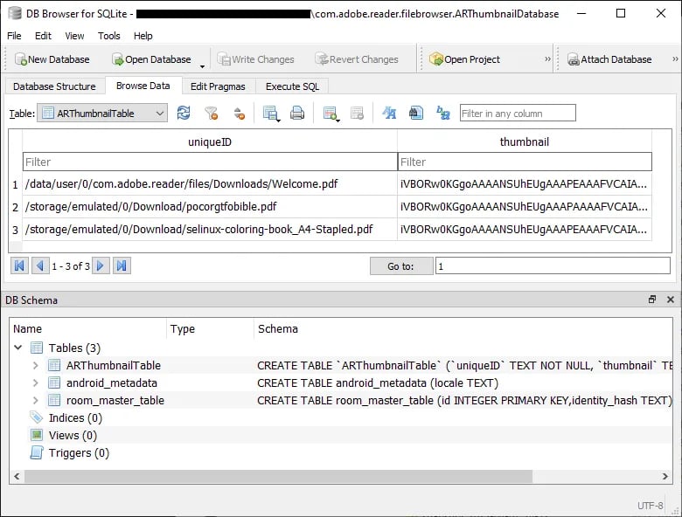Viewport: 682px width, 517px height.
Task: Focus the uniqueID column filter field
Action: (210, 162)
